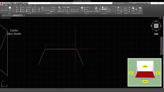Viewport: 164px width, 92px height.
Task: Activate the Copy tool
Action: [22, 9]
